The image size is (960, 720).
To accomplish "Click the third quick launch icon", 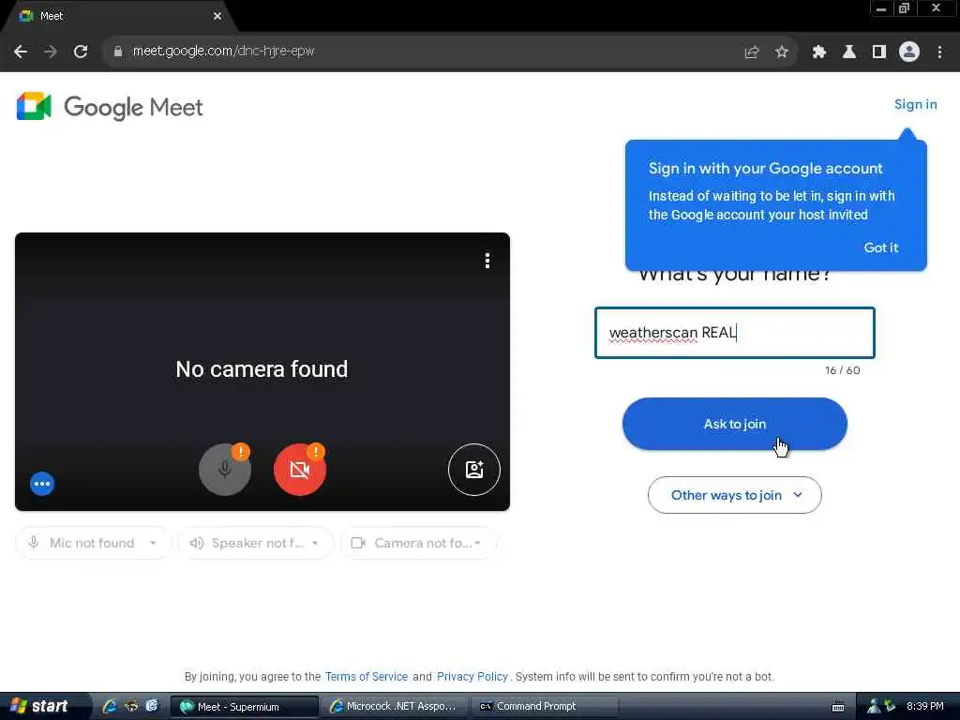I will pos(152,706).
